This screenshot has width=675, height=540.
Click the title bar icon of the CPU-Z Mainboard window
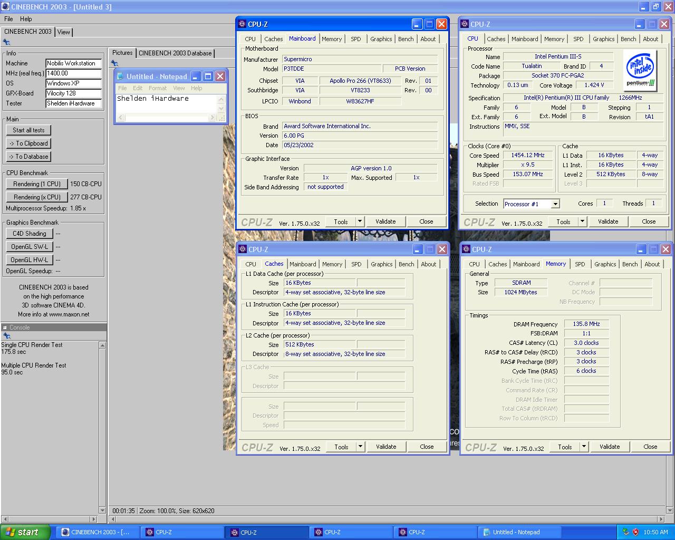click(x=242, y=24)
